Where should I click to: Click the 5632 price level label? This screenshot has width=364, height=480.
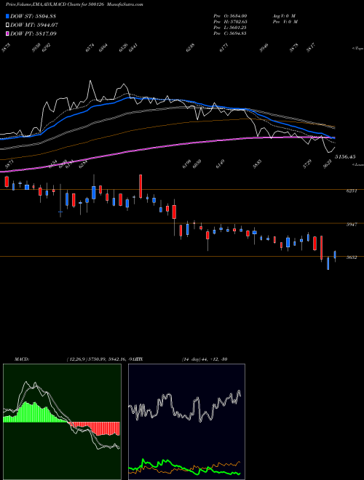pyautogui.click(x=352, y=257)
